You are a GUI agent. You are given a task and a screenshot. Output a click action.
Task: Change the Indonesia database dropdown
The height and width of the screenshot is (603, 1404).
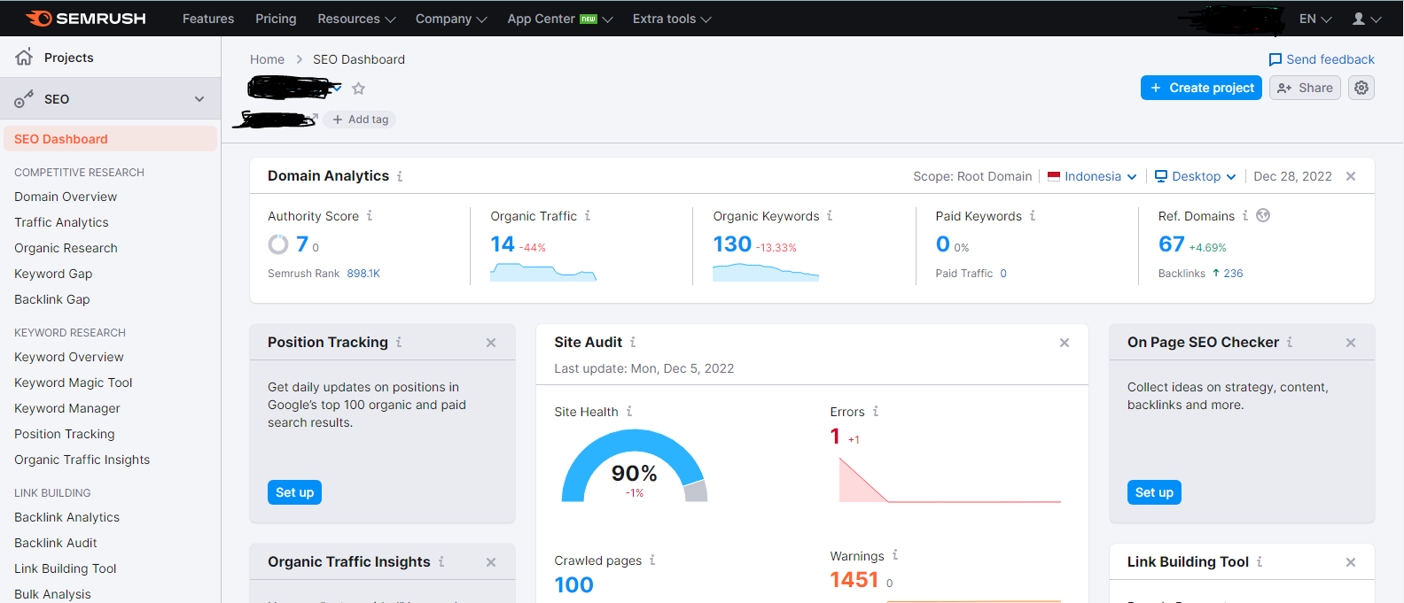(1092, 177)
